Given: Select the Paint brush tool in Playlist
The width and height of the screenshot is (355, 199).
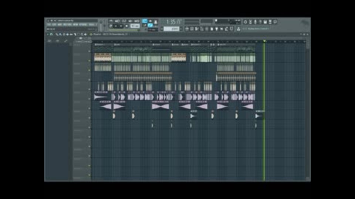Looking at the screenshot, I should (60, 34).
